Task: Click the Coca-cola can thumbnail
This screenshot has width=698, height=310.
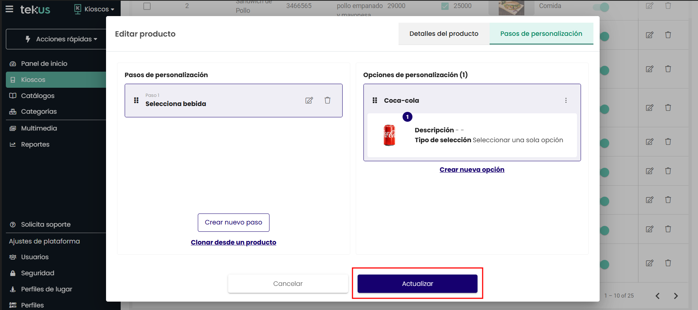Action: point(389,135)
